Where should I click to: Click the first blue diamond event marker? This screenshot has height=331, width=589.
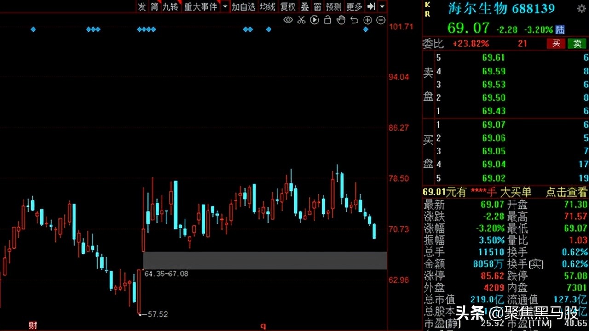33,29
